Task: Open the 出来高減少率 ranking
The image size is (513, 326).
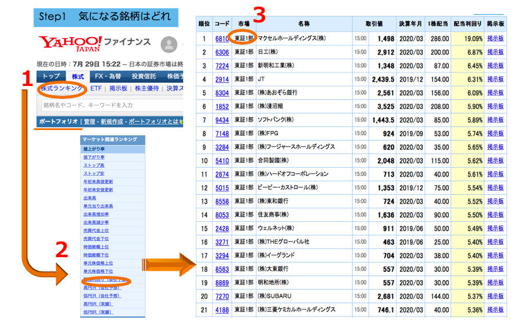Action: tap(96, 222)
